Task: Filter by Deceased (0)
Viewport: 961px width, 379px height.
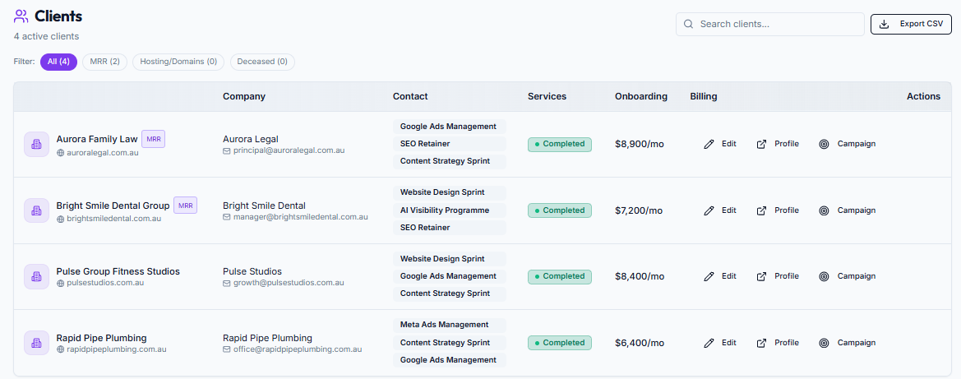Action: [x=262, y=62]
